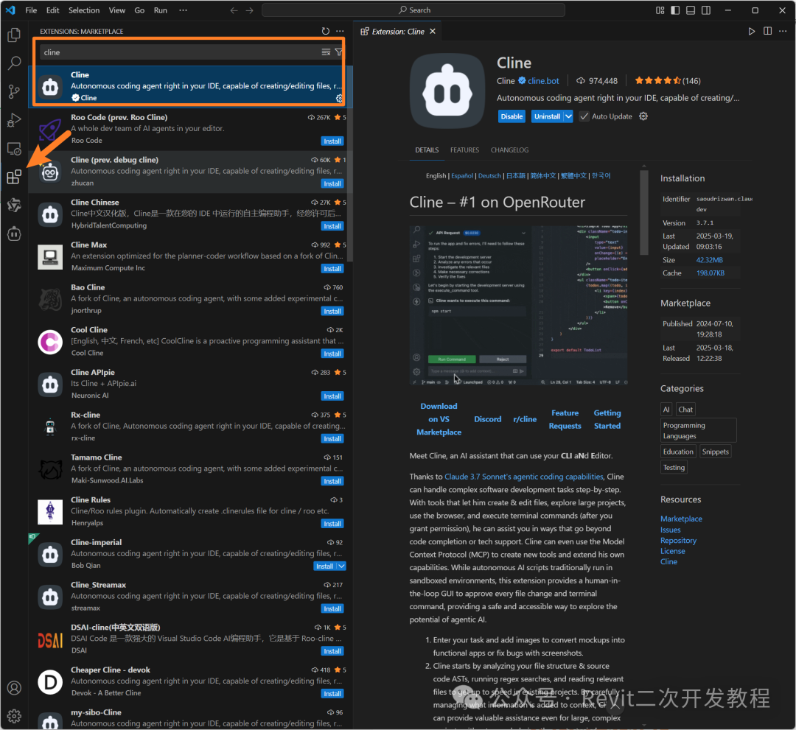Open the Getting Started link

click(x=607, y=419)
